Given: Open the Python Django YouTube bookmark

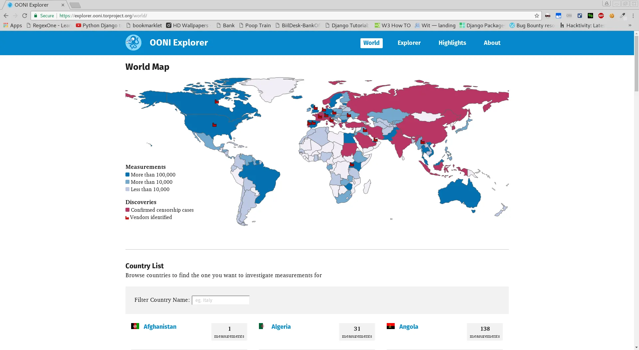Looking at the screenshot, I should tap(99, 25).
